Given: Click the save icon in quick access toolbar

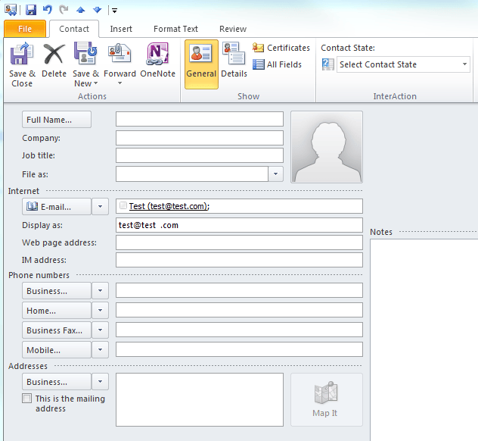Looking at the screenshot, I should tap(31, 10).
